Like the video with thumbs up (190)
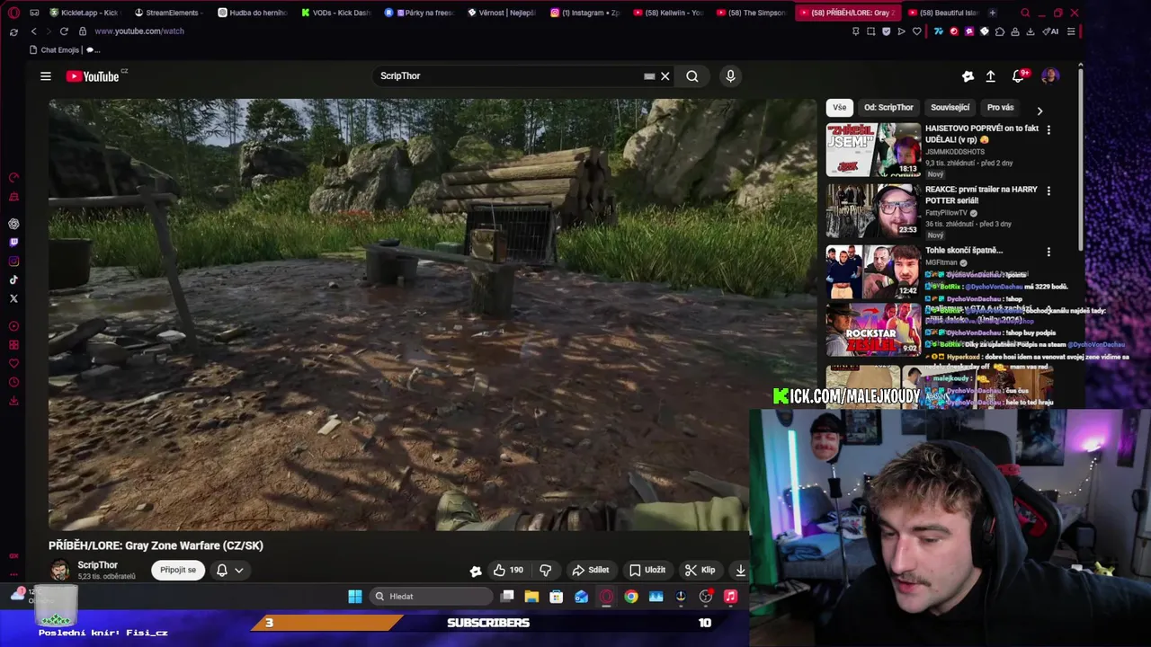This screenshot has height=647, width=1151. 508,570
